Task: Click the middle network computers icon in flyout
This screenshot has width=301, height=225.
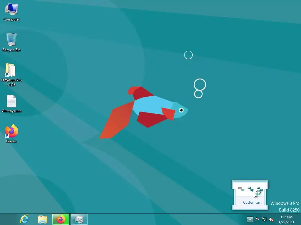Action: coord(250,189)
